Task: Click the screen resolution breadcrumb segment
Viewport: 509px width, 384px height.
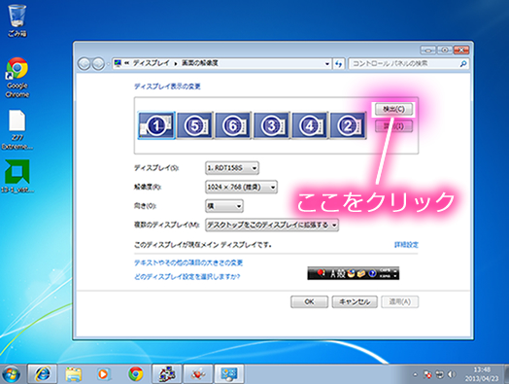Action: point(200,63)
